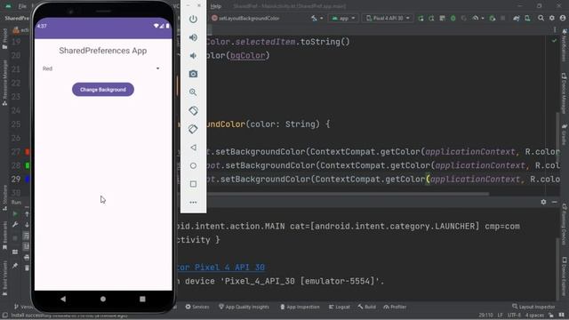This screenshot has height=320, width=569.
Task: Open the Profiler tab
Action: coord(395,307)
